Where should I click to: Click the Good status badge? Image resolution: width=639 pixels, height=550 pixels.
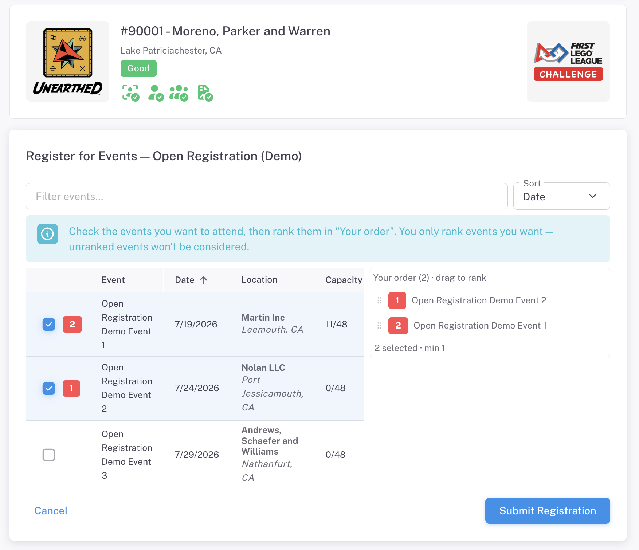click(x=138, y=68)
